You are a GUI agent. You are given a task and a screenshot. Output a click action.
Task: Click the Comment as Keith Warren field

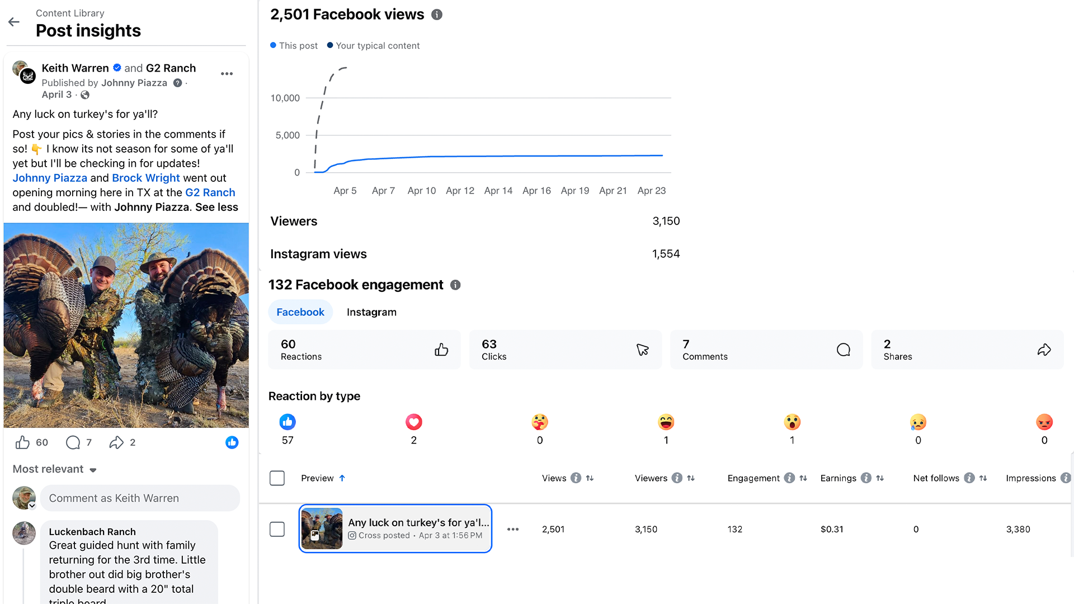click(140, 498)
